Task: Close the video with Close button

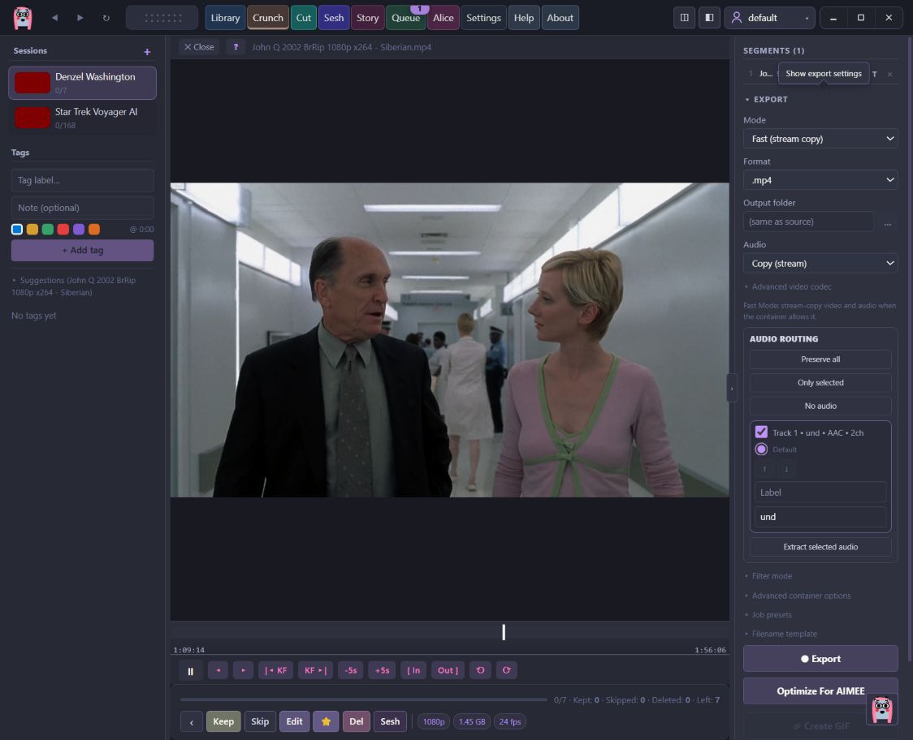Action: coord(198,47)
